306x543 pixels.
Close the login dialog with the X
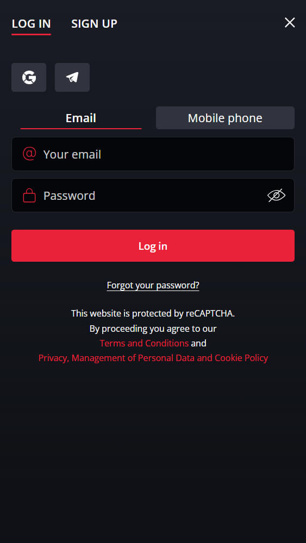(x=290, y=23)
